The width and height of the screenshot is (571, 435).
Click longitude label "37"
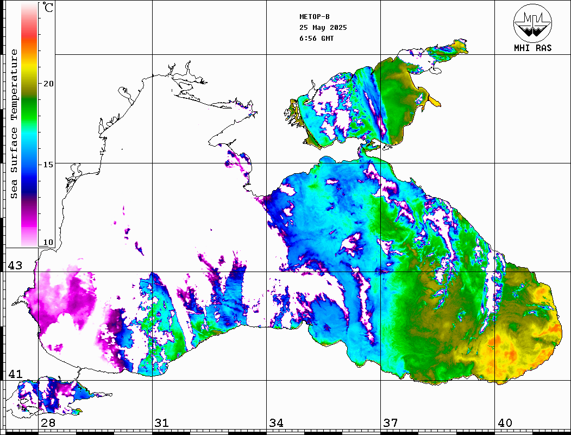tap(391, 423)
